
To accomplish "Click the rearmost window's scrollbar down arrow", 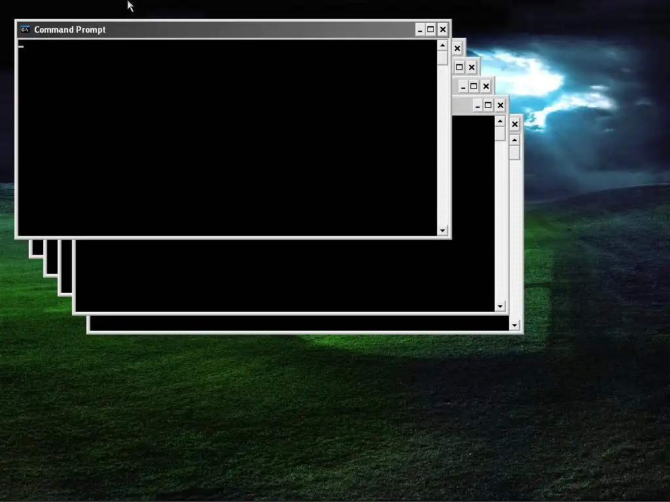I will (x=514, y=326).
